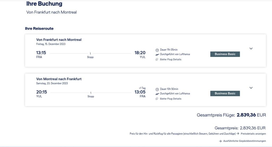Click arrow icon before Preisdetails anzeigen
The height and width of the screenshot is (147, 272).
tap(238, 133)
